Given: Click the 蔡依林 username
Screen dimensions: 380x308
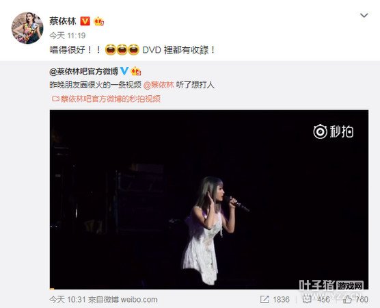Looking at the screenshot, I should (x=63, y=21).
